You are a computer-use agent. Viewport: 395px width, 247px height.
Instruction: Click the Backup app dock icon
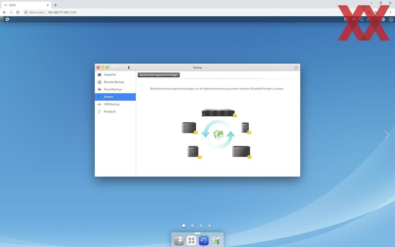(x=204, y=240)
